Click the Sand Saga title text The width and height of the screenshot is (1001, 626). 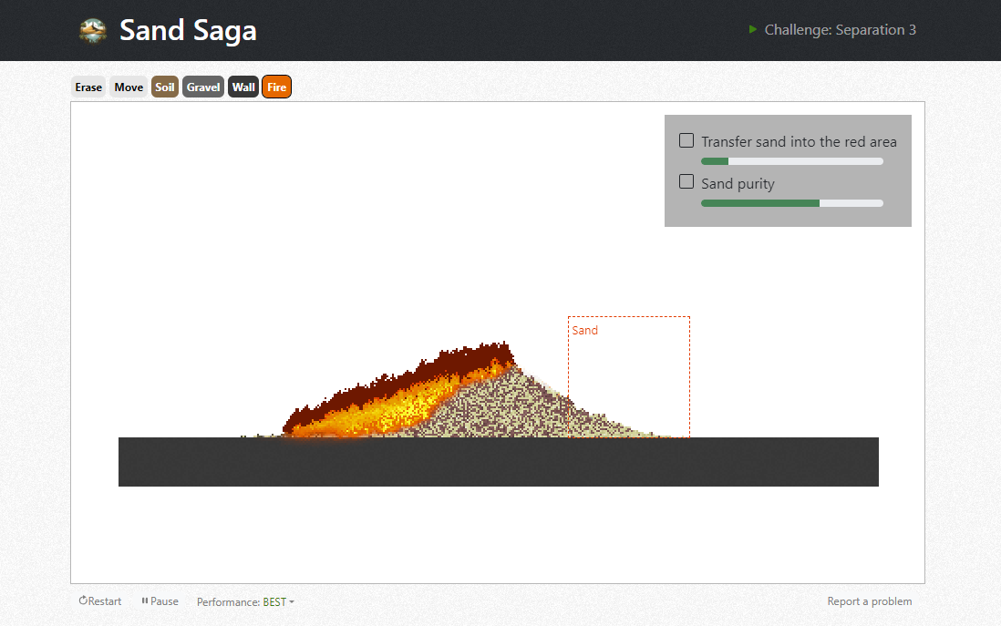pyautogui.click(x=188, y=30)
